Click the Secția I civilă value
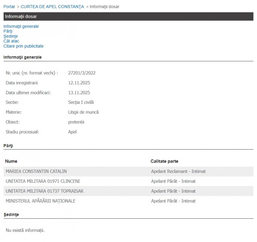The width and height of the screenshot is (257, 242). tap(81, 102)
